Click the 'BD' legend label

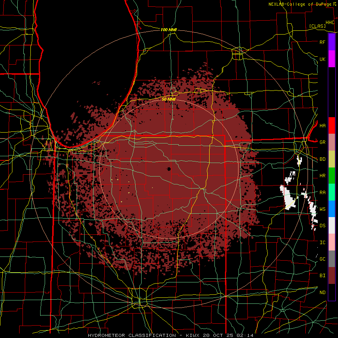(322, 159)
